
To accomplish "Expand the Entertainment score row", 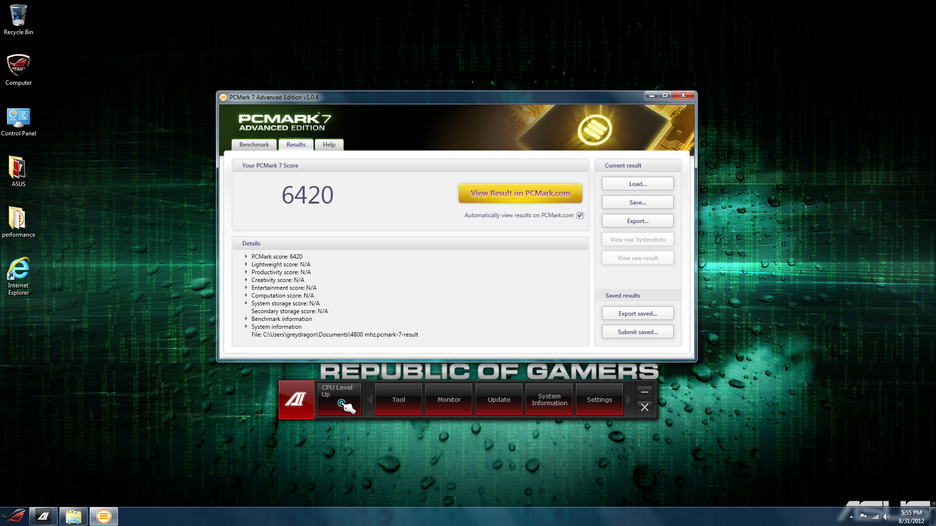I will tap(246, 288).
